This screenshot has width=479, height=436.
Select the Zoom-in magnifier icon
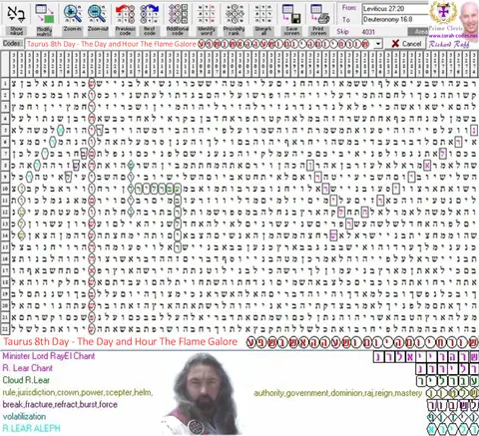(x=72, y=14)
